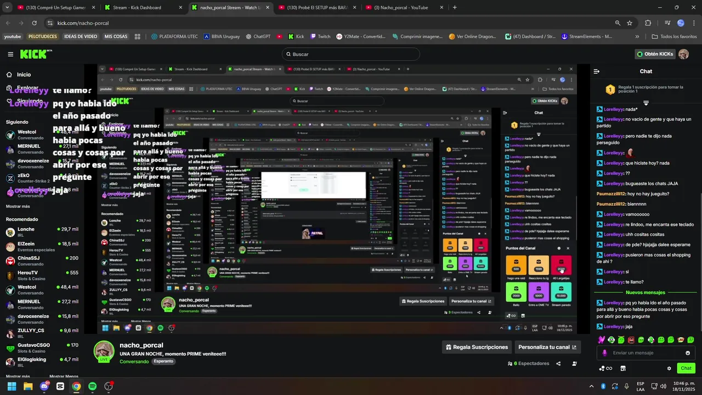The width and height of the screenshot is (702, 395).
Task: Open ElZeein recommended channel
Action: tap(42, 246)
